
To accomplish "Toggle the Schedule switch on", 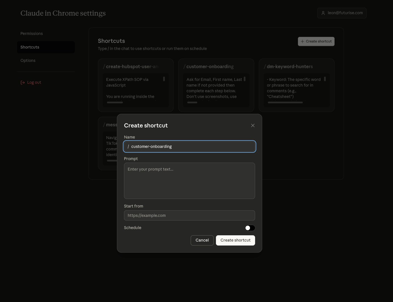I will 250,228.
